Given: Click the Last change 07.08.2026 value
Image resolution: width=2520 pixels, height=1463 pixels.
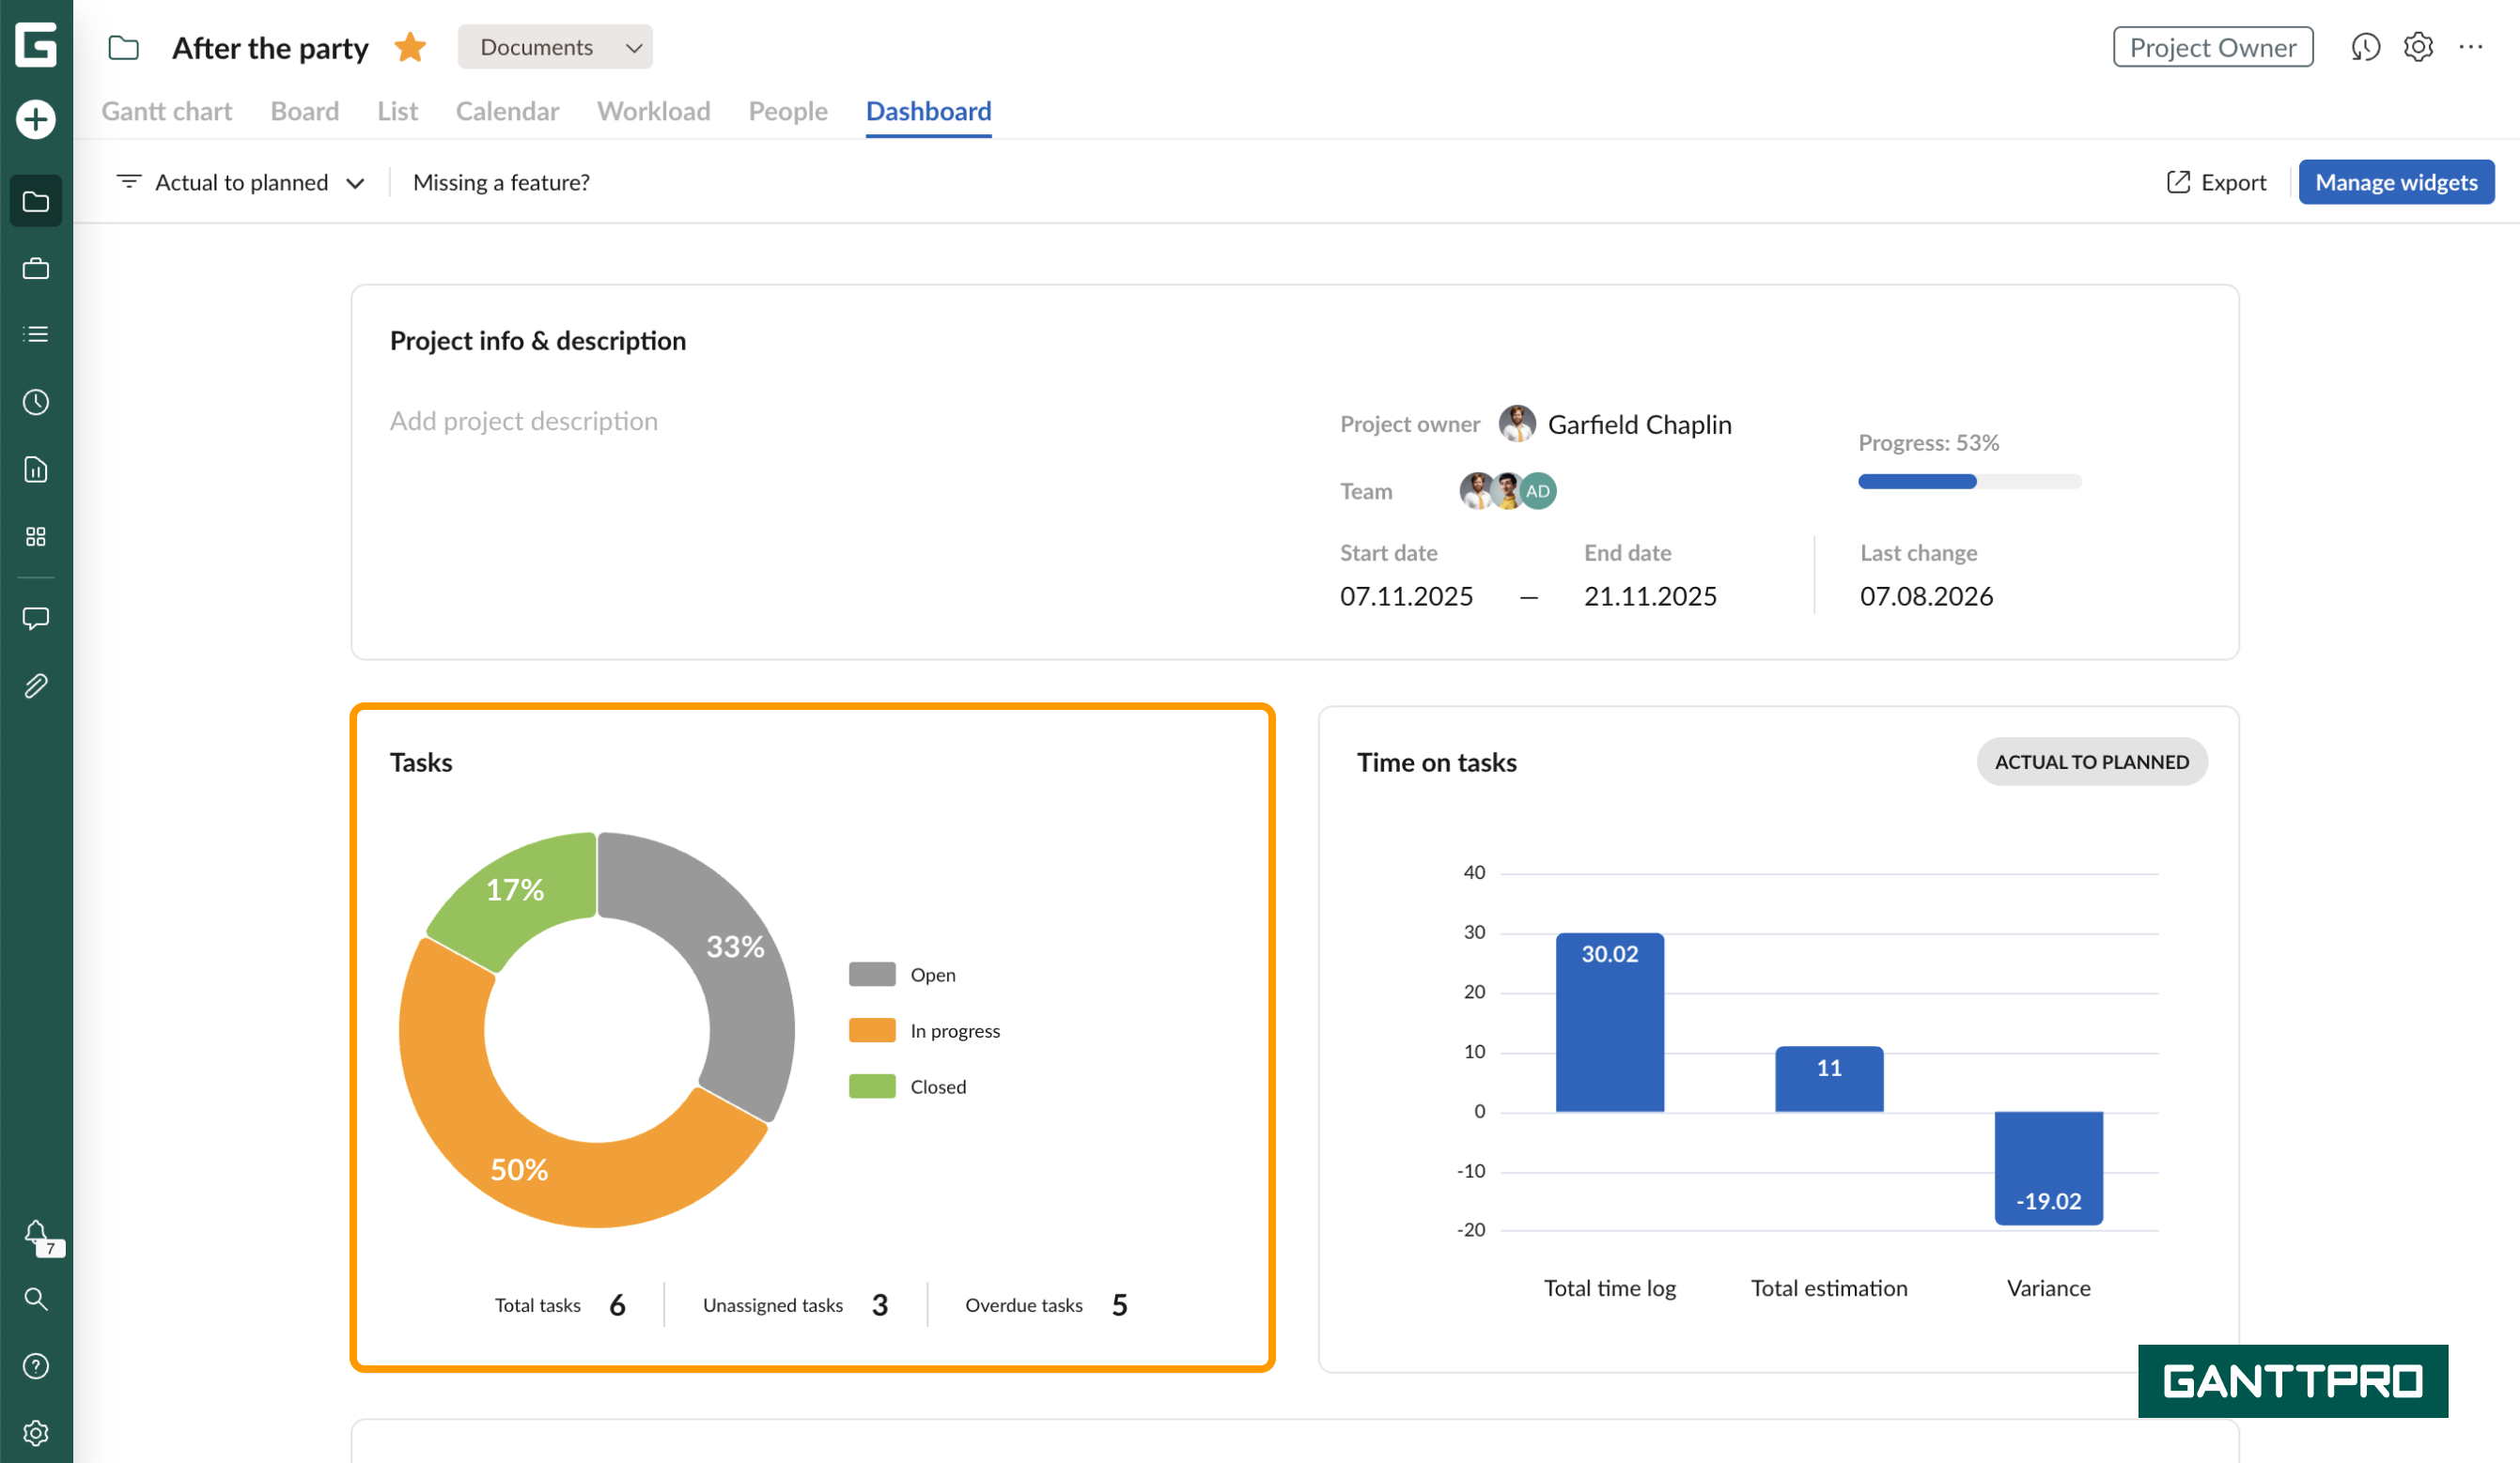Looking at the screenshot, I should tap(1926, 596).
